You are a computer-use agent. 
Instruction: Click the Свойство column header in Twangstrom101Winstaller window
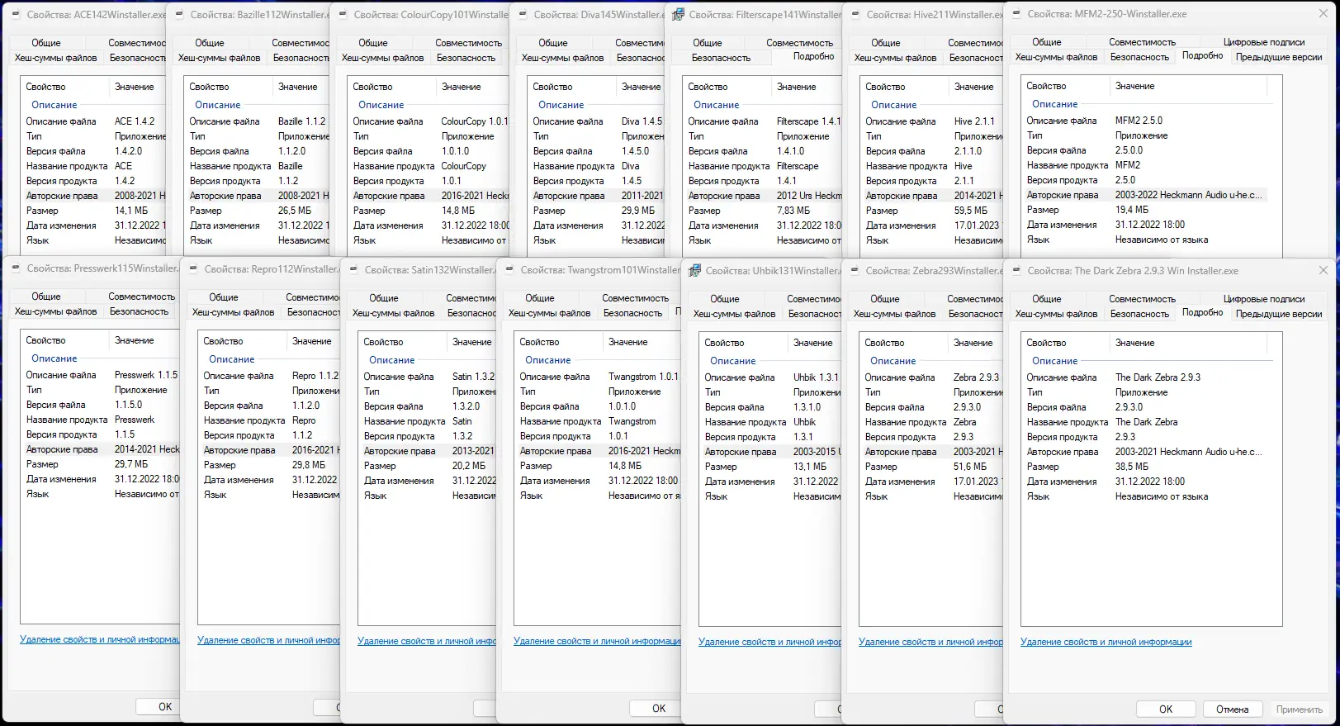(558, 342)
